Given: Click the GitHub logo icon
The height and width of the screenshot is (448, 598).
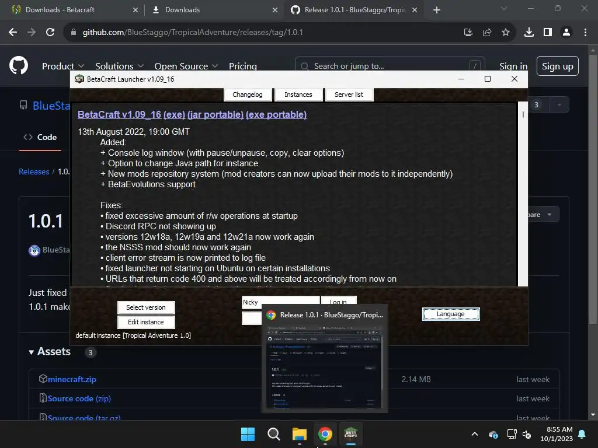Looking at the screenshot, I should tap(19, 65).
